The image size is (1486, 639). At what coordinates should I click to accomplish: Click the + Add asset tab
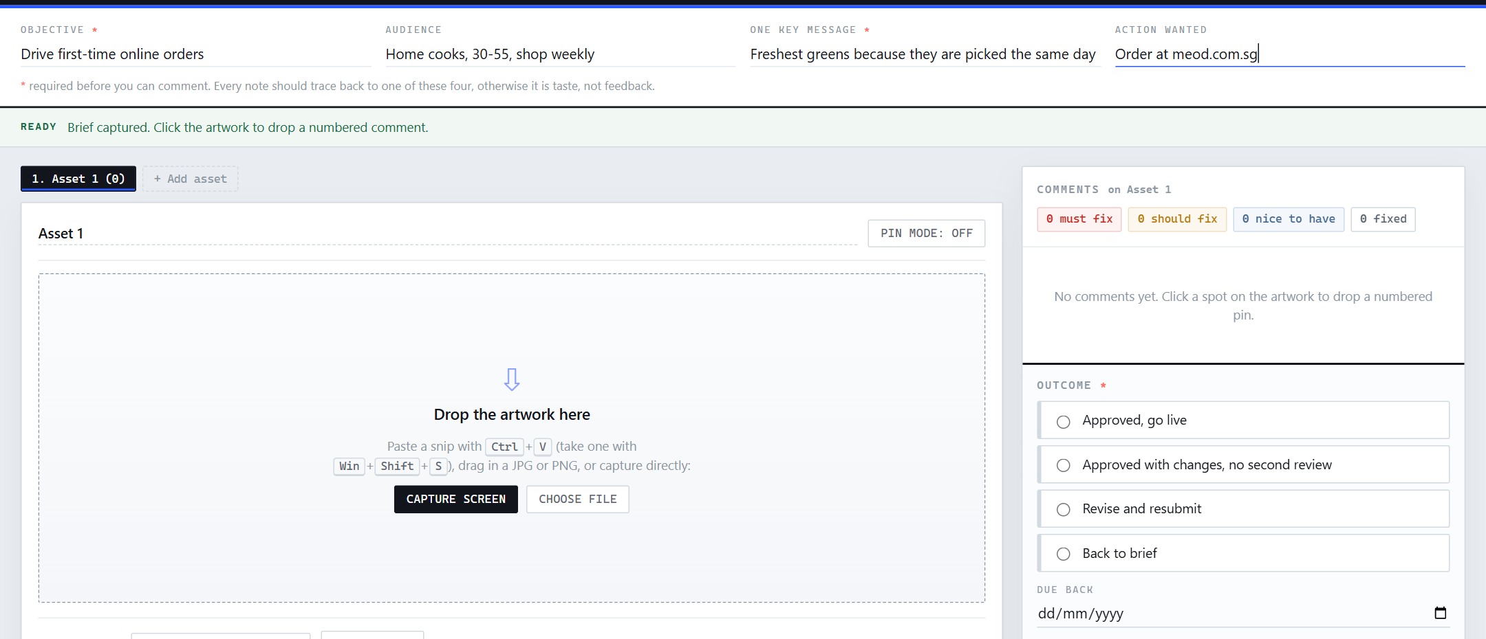click(x=191, y=179)
